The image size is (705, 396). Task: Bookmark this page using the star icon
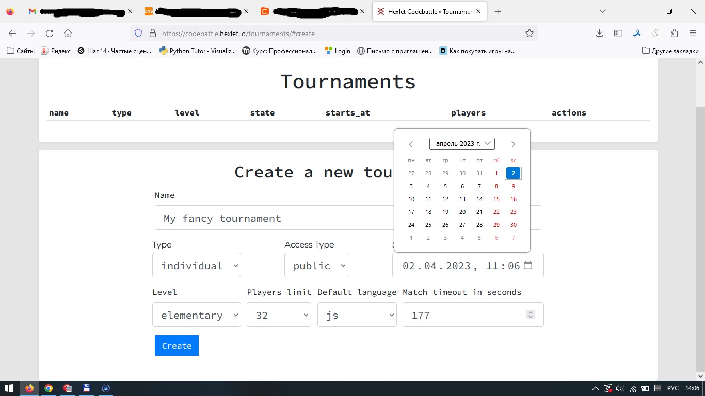pos(529,32)
